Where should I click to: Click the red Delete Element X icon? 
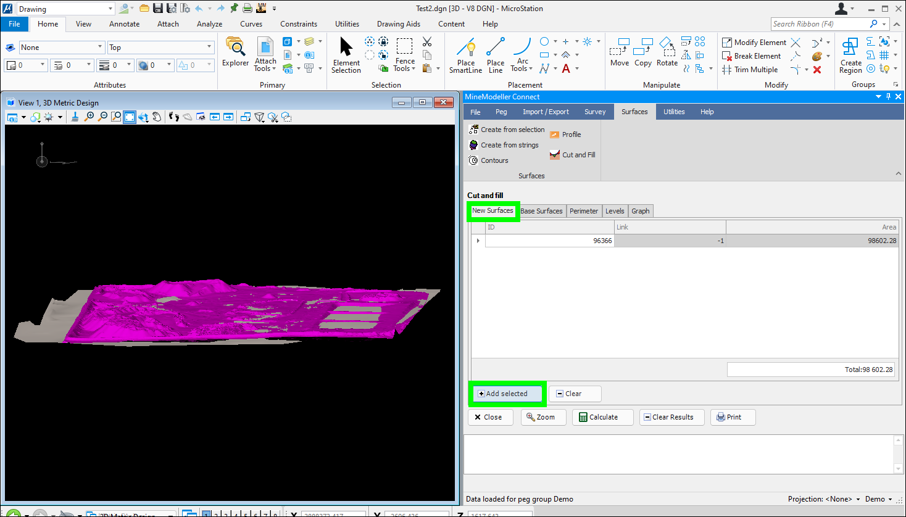(x=817, y=70)
